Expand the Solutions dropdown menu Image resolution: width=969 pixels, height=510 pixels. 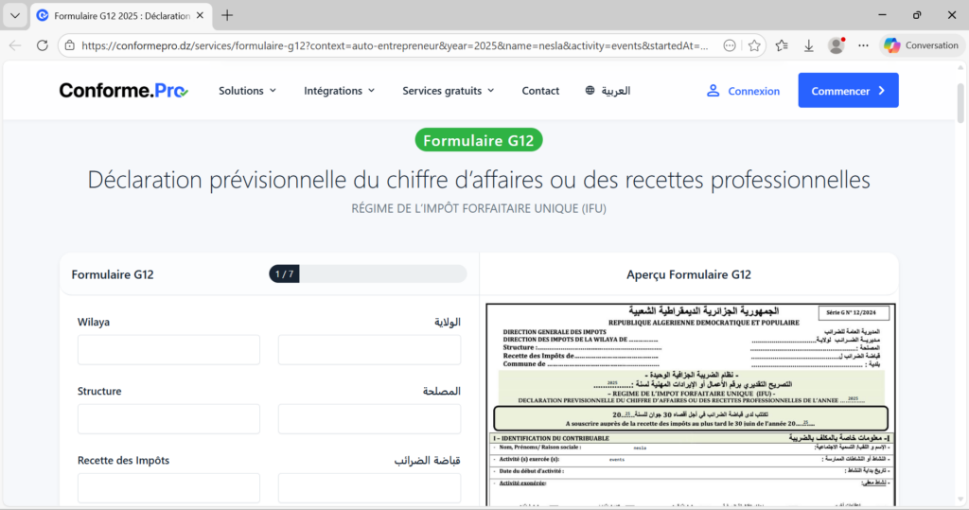(247, 91)
